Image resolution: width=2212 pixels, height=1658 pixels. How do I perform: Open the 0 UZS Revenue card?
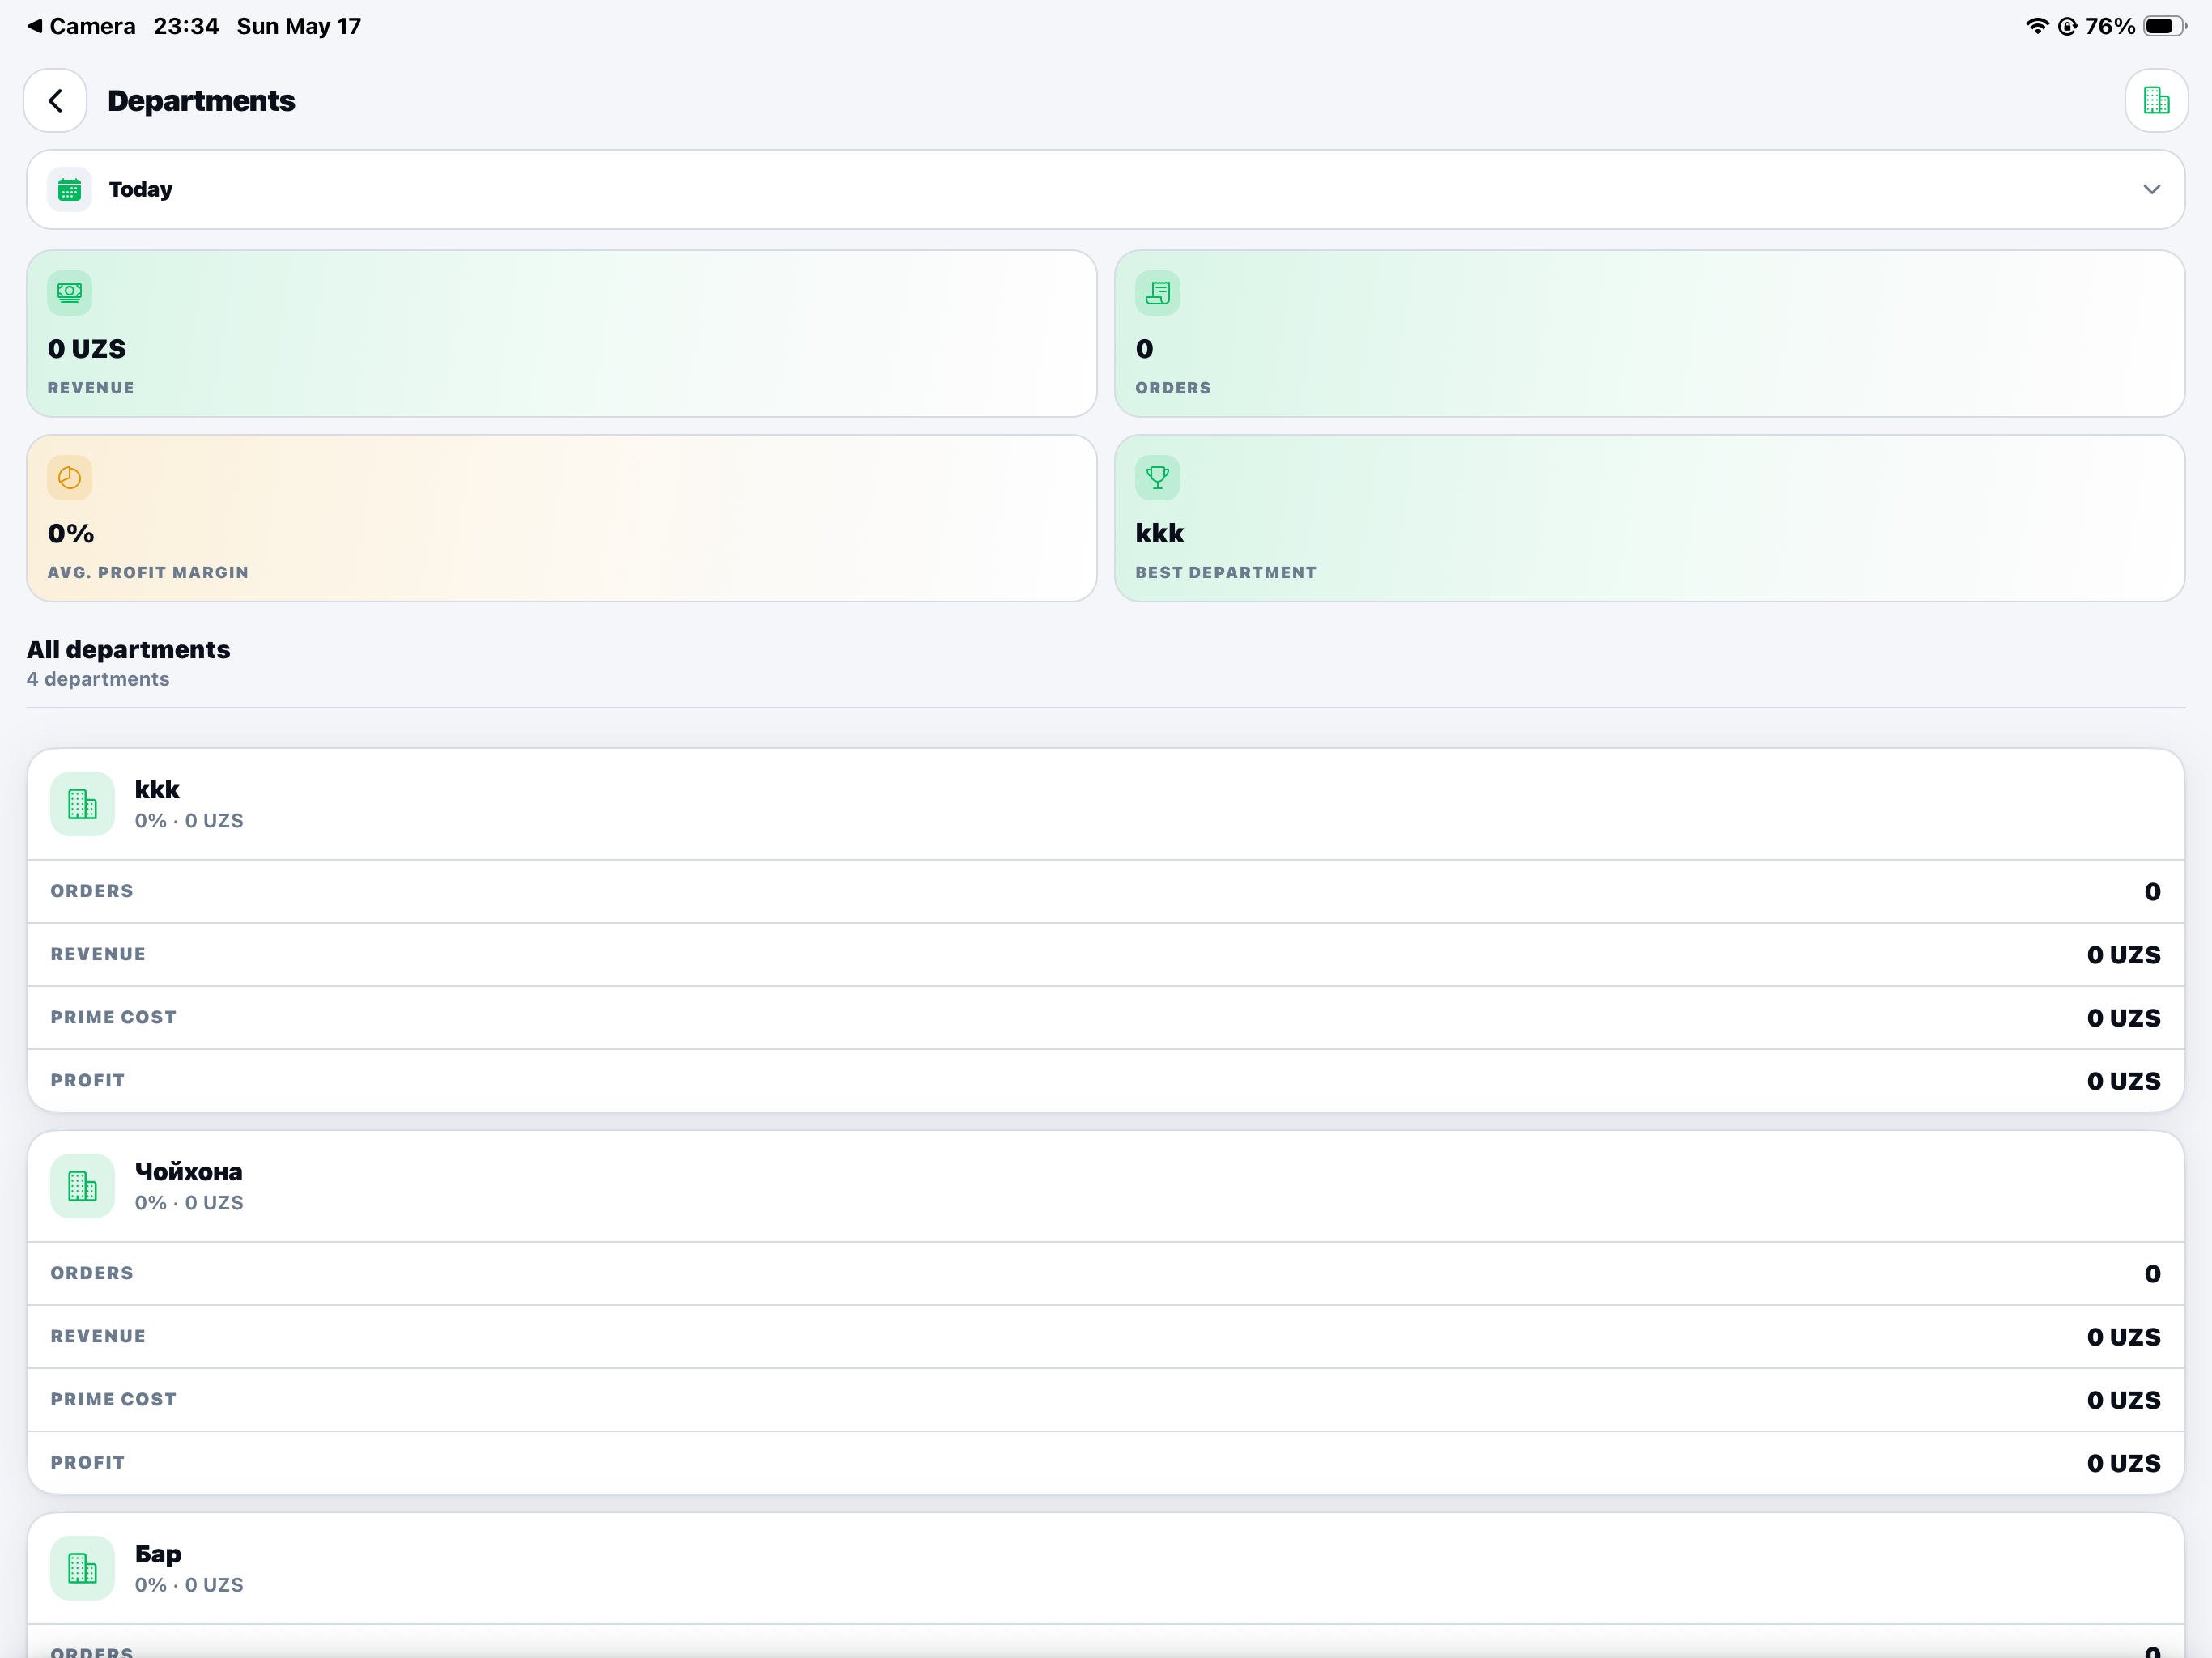click(562, 333)
